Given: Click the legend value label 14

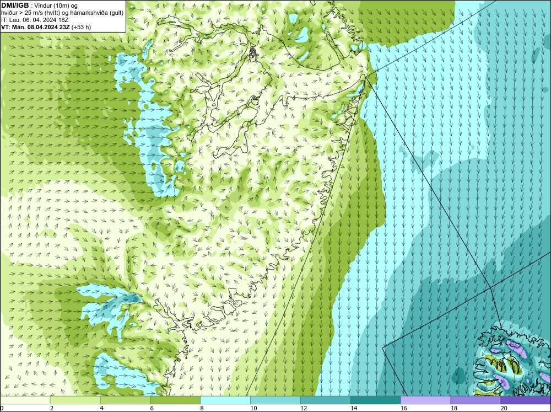Looking at the screenshot, I should (354, 408).
